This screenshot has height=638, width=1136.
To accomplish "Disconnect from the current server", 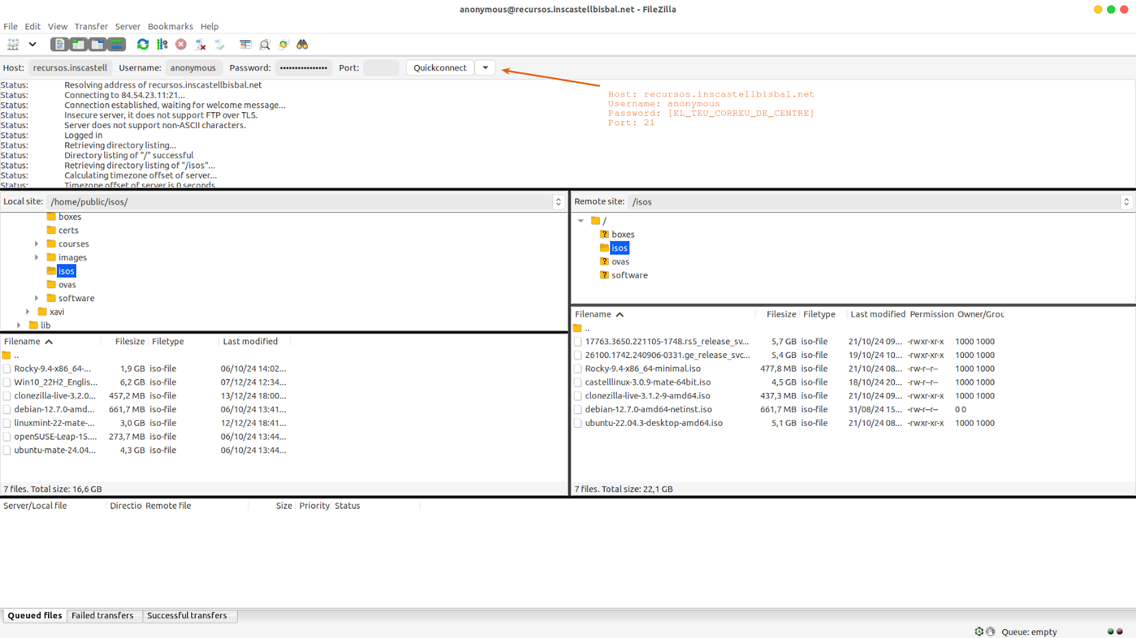I will pyautogui.click(x=200, y=44).
